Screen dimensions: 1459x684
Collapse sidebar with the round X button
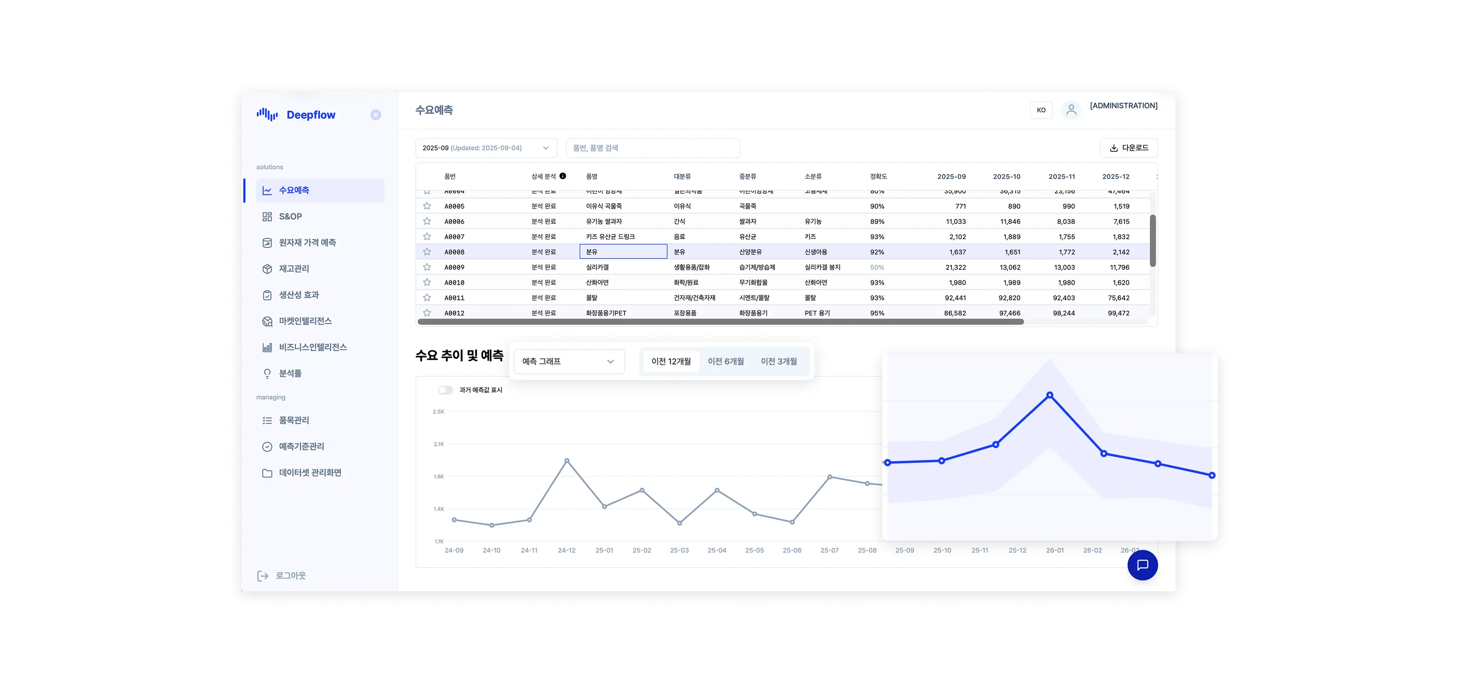coord(375,115)
